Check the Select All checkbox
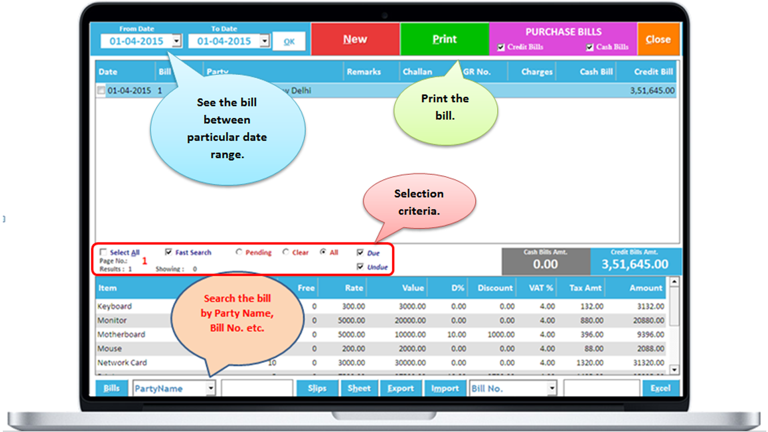 click(103, 253)
